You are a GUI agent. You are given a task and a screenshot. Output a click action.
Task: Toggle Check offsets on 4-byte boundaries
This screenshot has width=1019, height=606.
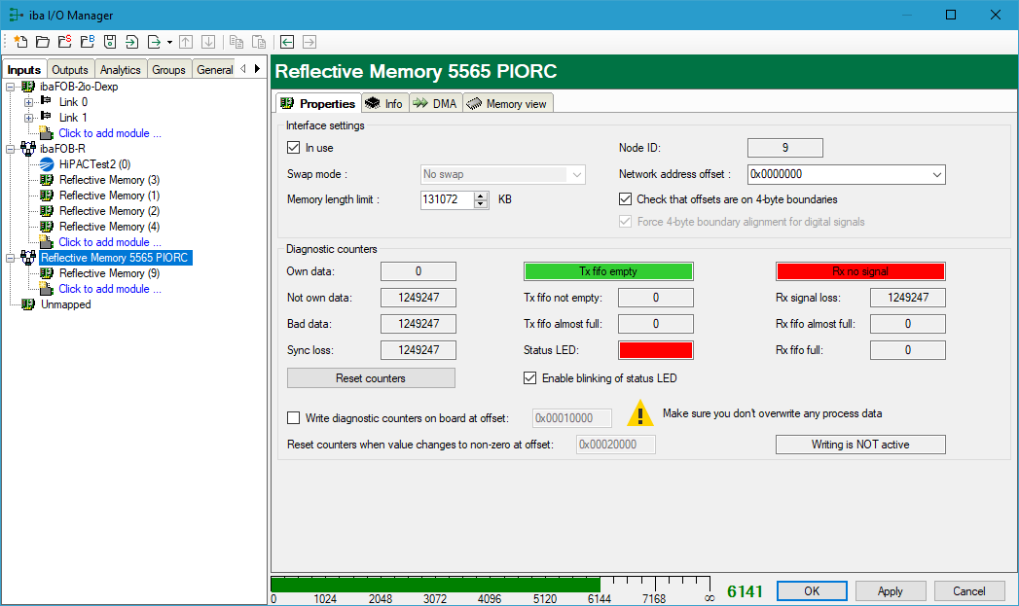point(626,199)
